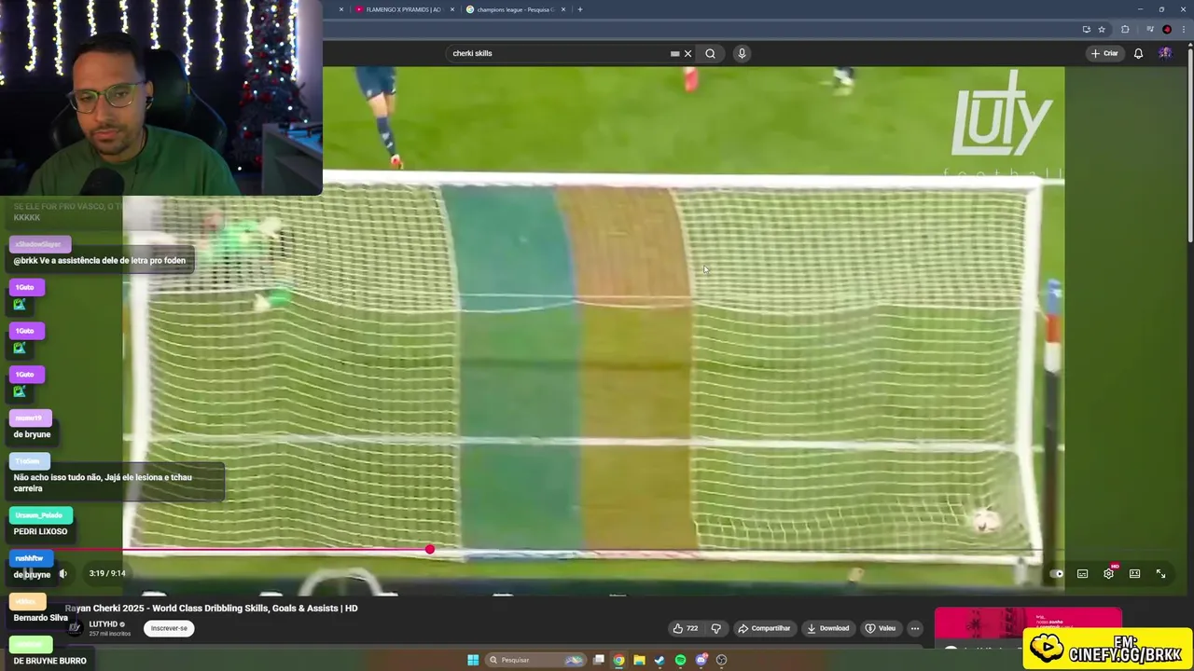Click the DE BRUYNE BURRO chat message
This screenshot has height=671, width=1194.
(x=49, y=661)
